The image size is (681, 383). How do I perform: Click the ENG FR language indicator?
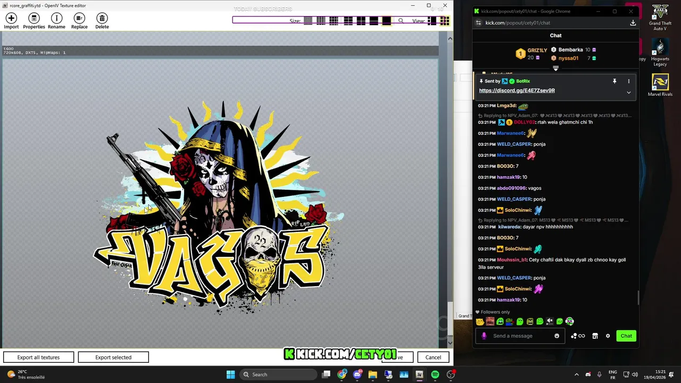click(612, 374)
